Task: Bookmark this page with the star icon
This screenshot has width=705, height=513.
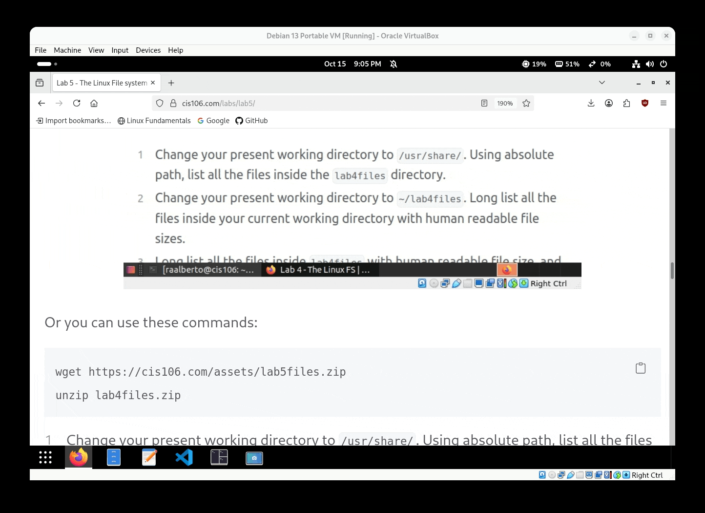Action: click(x=526, y=103)
